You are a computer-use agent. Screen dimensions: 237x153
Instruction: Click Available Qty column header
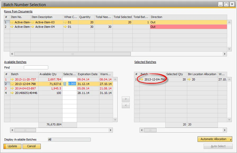coord(50,74)
